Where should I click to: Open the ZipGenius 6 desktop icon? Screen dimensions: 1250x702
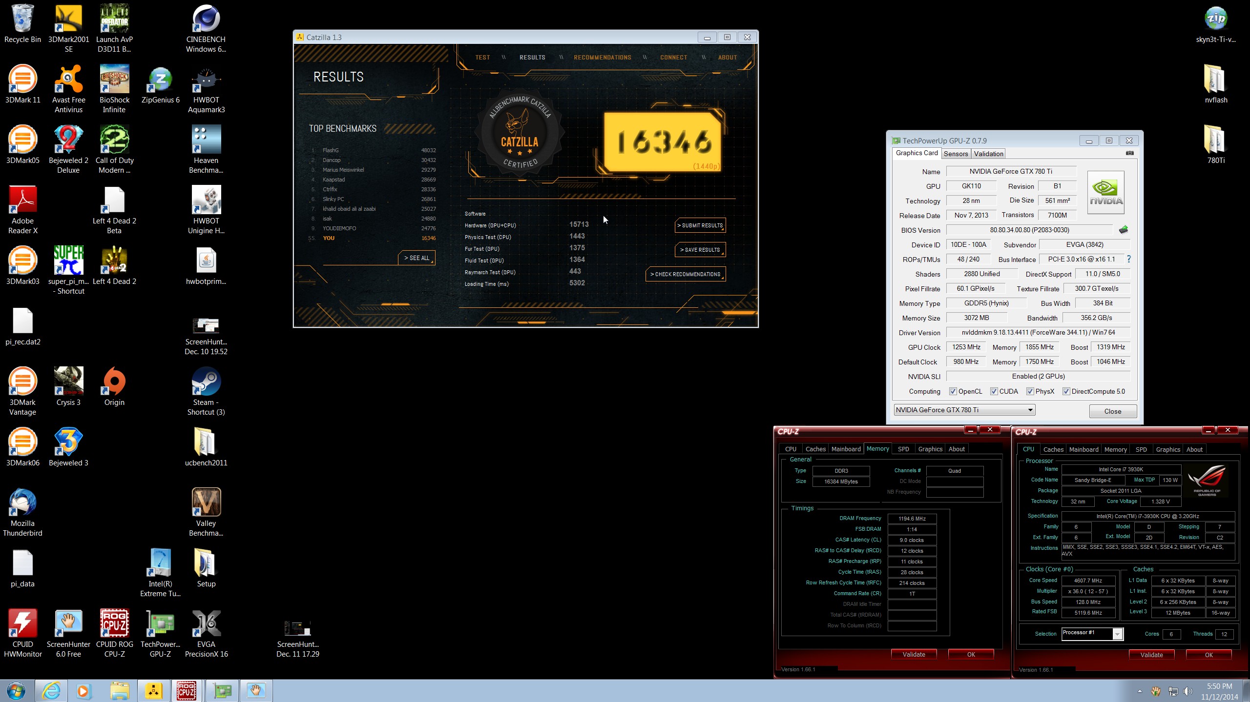(x=160, y=84)
